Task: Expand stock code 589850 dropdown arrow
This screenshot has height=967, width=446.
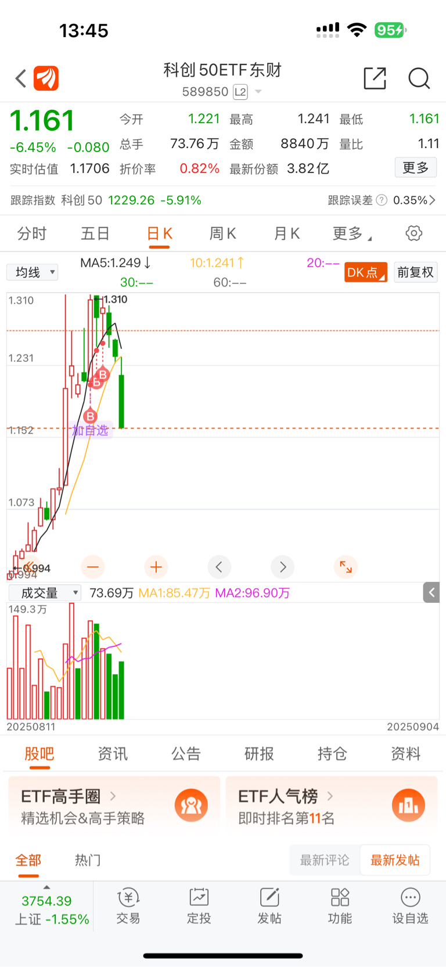Action: tap(258, 92)
